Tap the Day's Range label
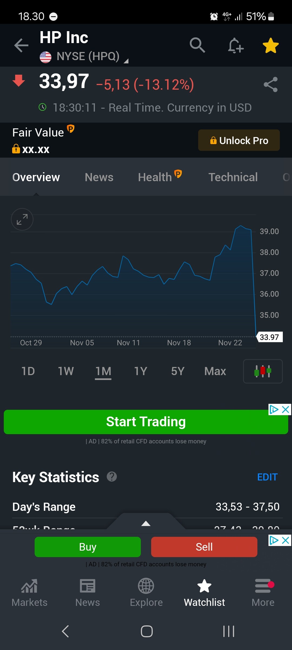The image size is (292, 650). [x=44, y=507]
